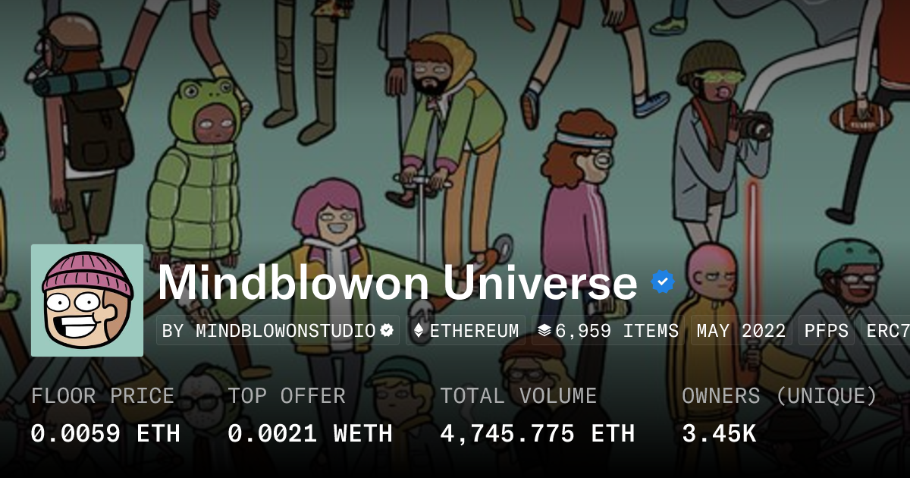Click the stacked layers items icon

(544, 331)
